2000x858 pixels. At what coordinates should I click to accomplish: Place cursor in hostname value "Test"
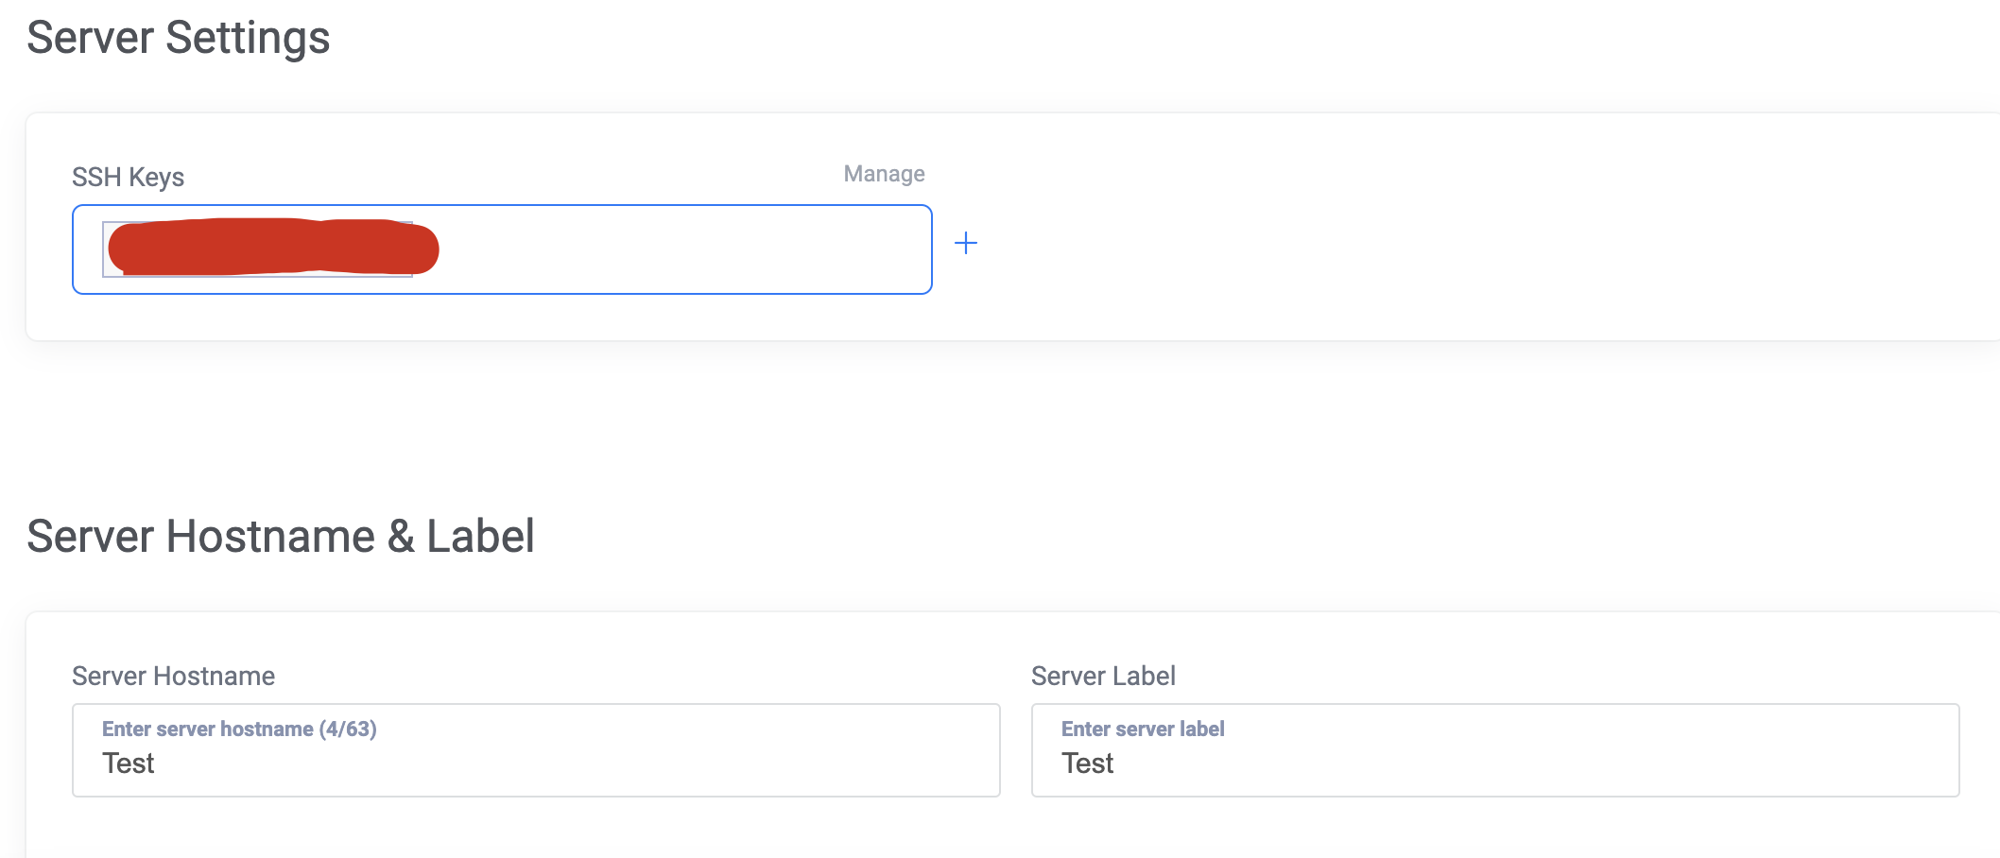pyautogui.click(x=129, y=764)
